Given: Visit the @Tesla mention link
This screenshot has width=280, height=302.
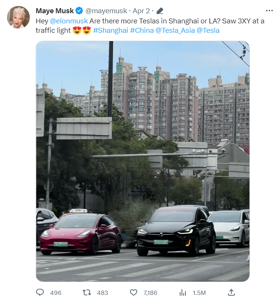Looking at the screenshot, I should (208, 31).
